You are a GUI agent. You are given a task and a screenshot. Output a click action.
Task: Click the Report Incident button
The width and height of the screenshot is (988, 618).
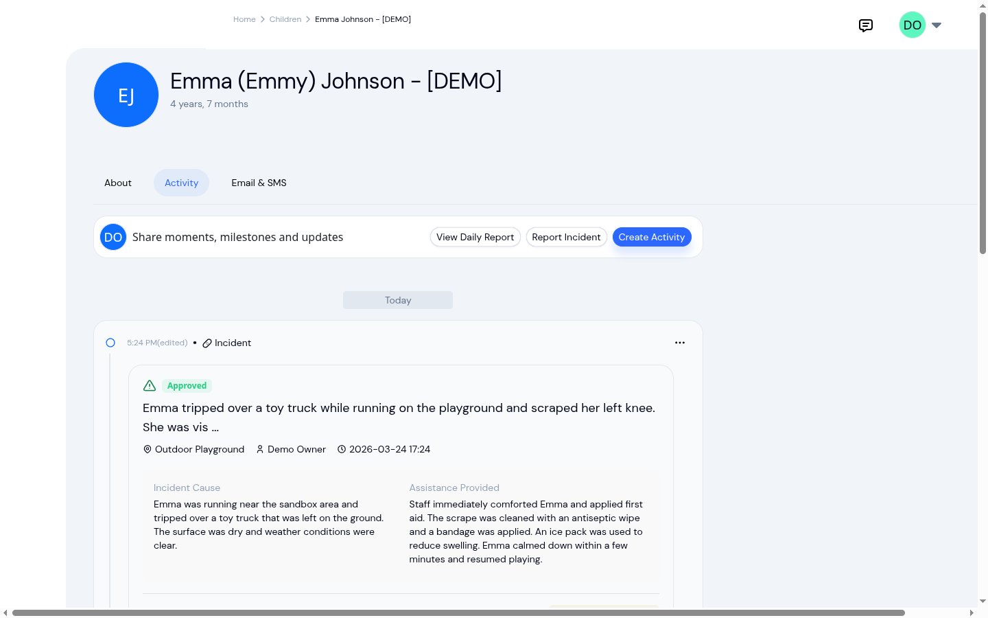pos(566,237)
